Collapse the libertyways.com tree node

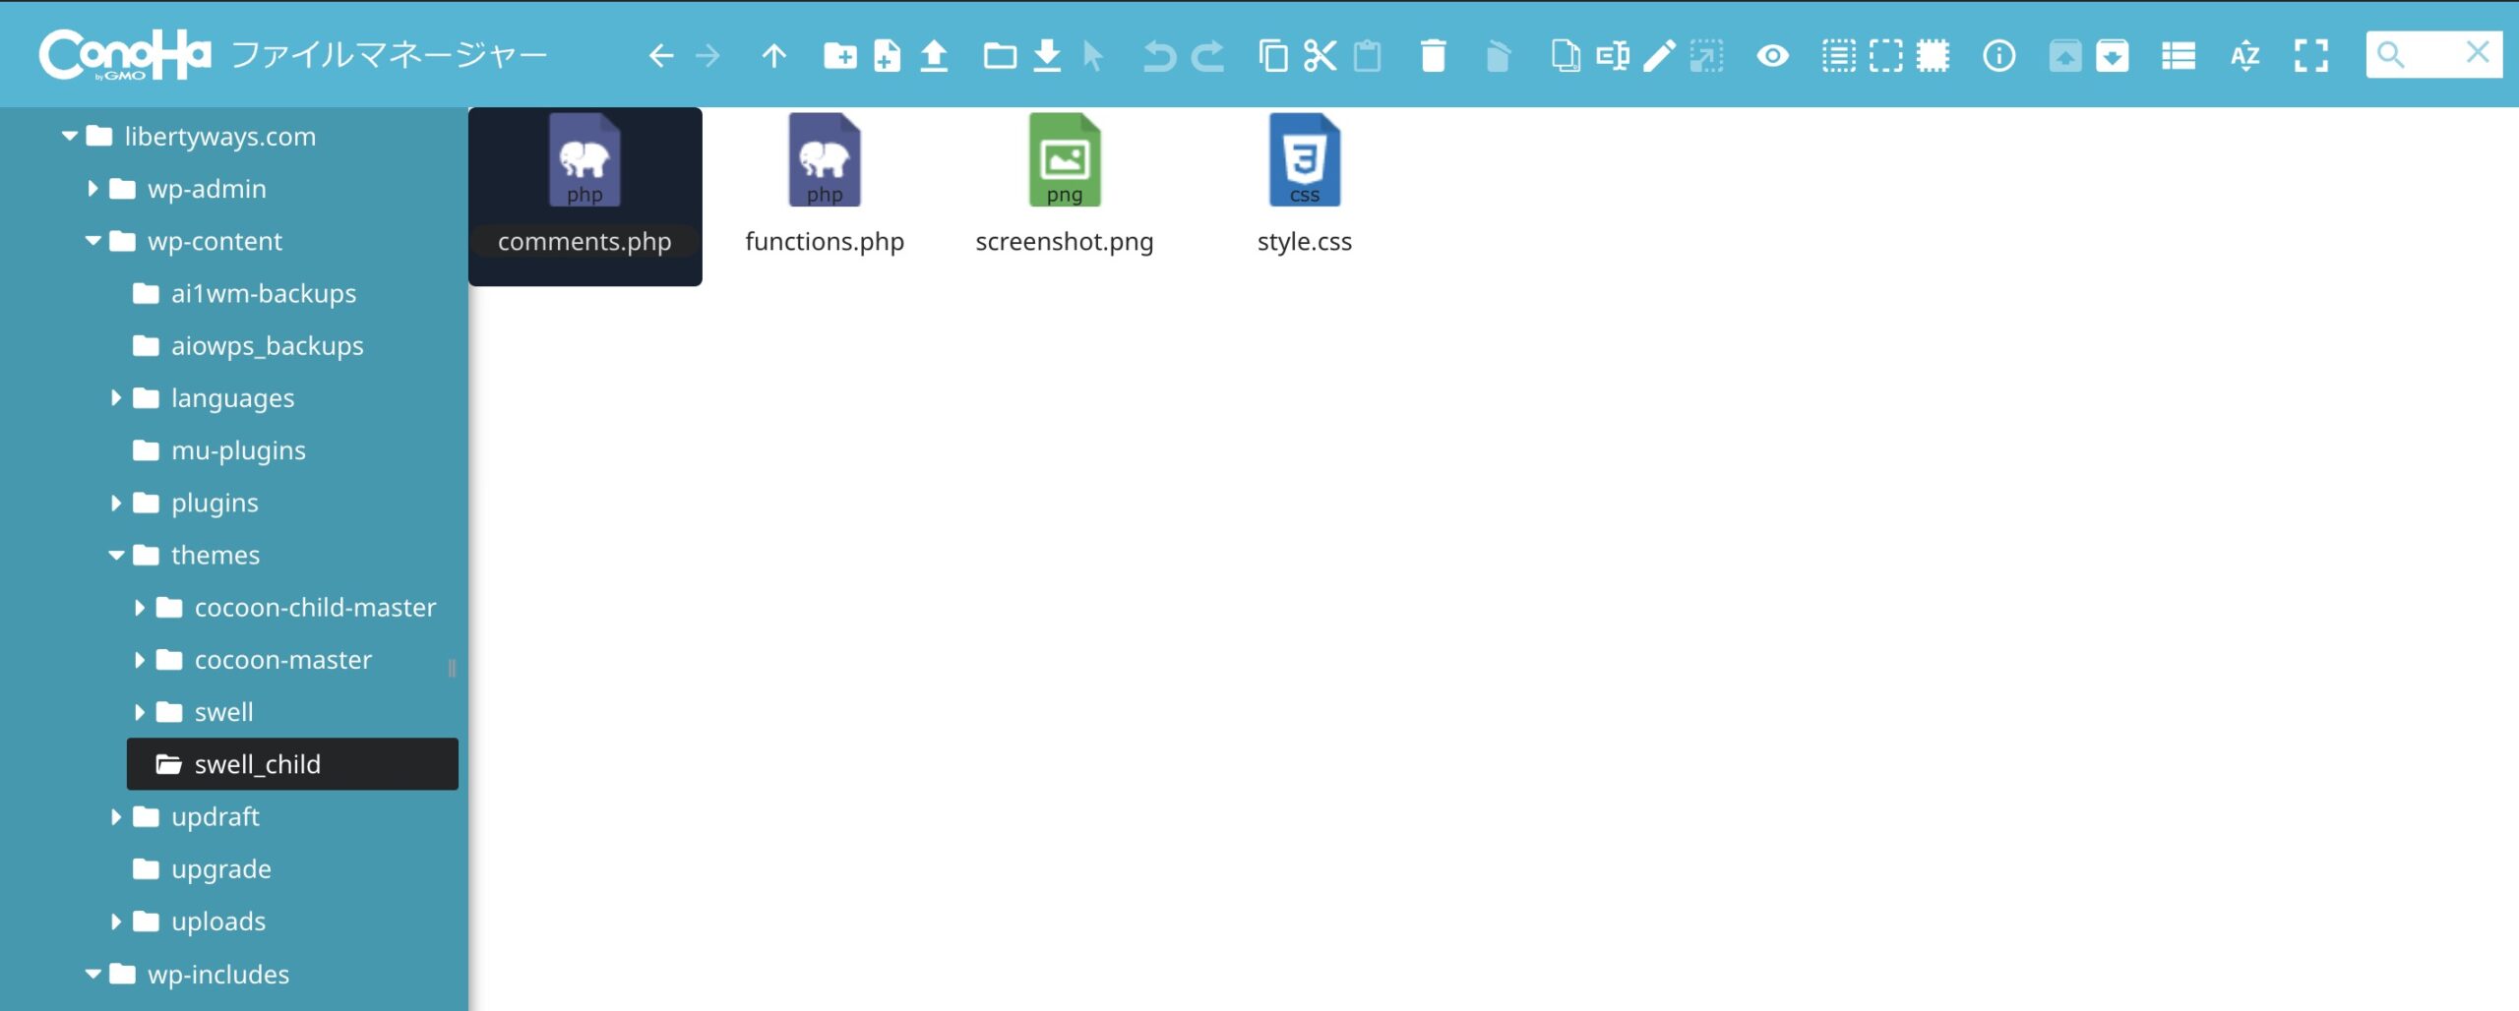pyautogui.click(x=70, y=136)
